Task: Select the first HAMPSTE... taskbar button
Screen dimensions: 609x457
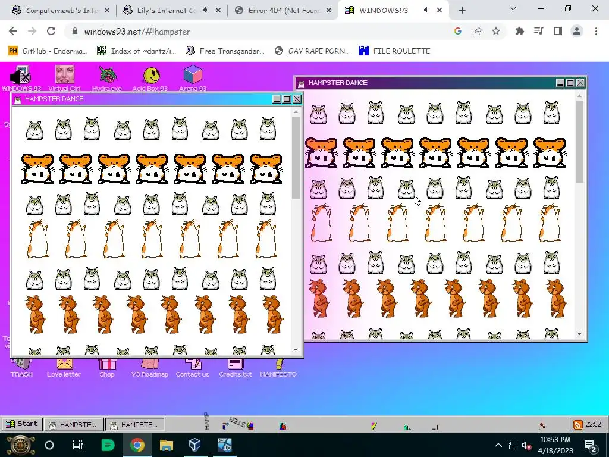Action: 74,424
